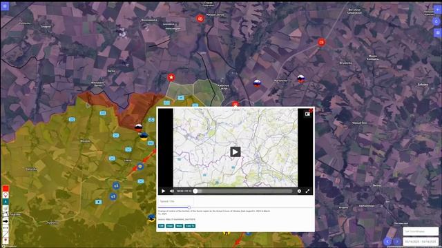Screen dimensions: 442x248
Task: Select the dotted line tool
Action: tap(6, 228)
